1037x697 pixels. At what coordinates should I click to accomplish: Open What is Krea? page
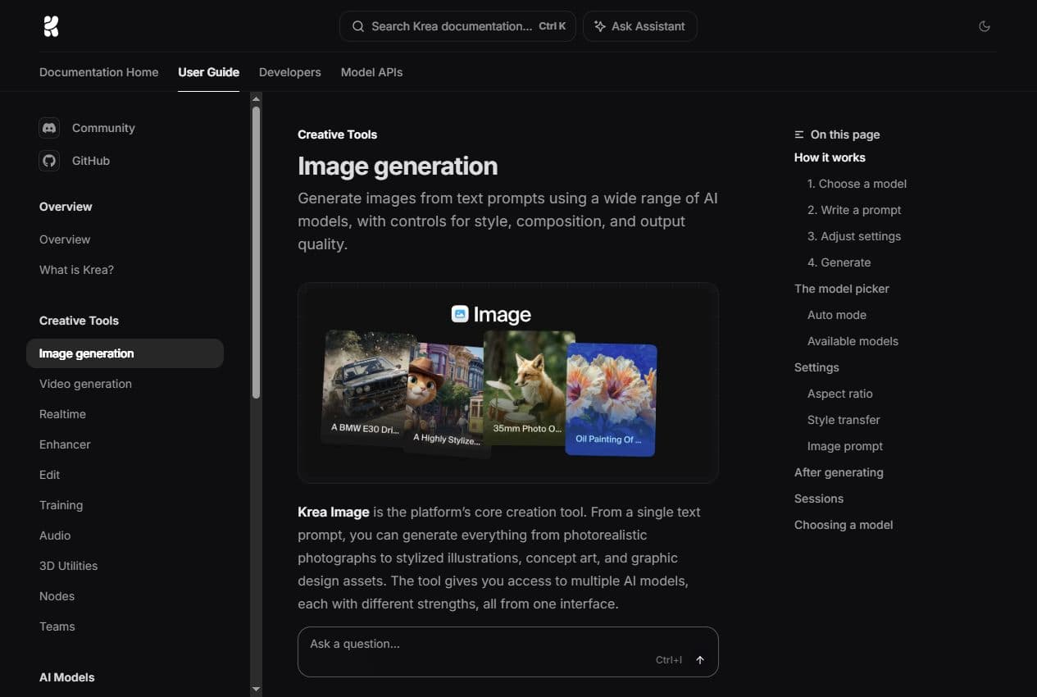(76, 270)
